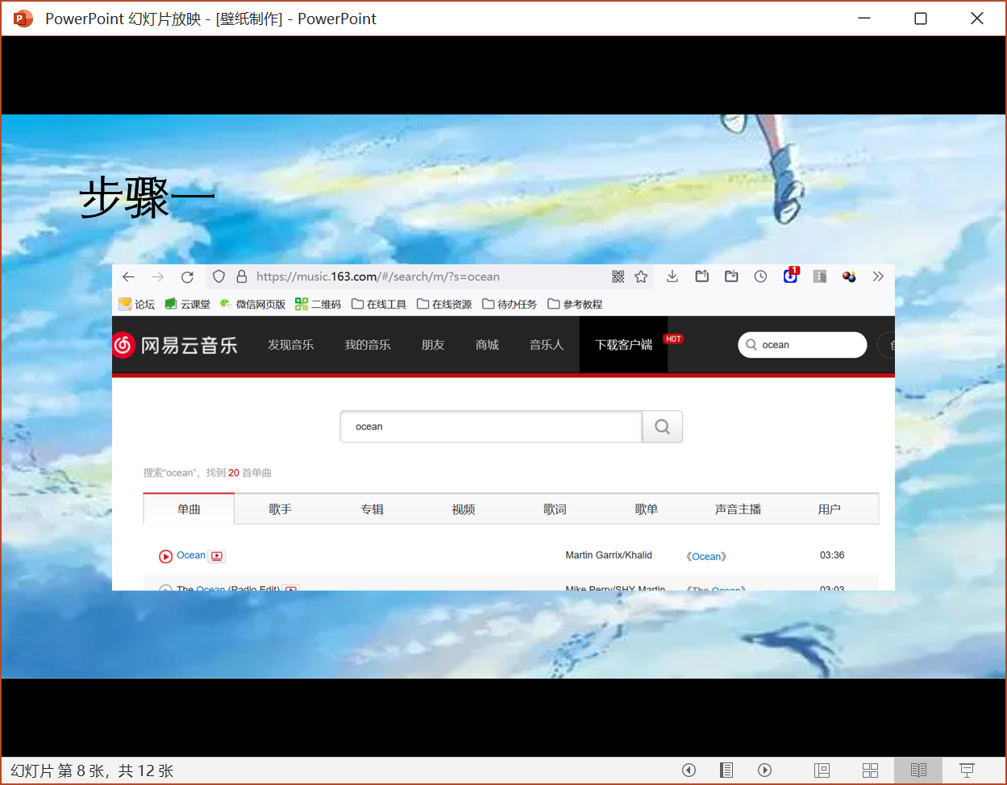Image resolution: width=1007 pixels, height=785 pixels.
Task: Click the padlock icon beside the URL
Action: (x=241, y=276)
